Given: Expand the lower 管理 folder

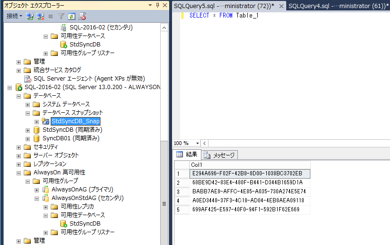Looking at the screenshot, I should click(18, 241).
